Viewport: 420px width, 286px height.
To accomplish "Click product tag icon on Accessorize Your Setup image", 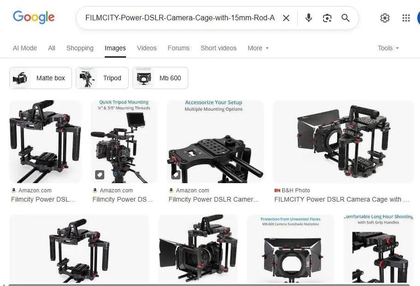I will [176, 175].
